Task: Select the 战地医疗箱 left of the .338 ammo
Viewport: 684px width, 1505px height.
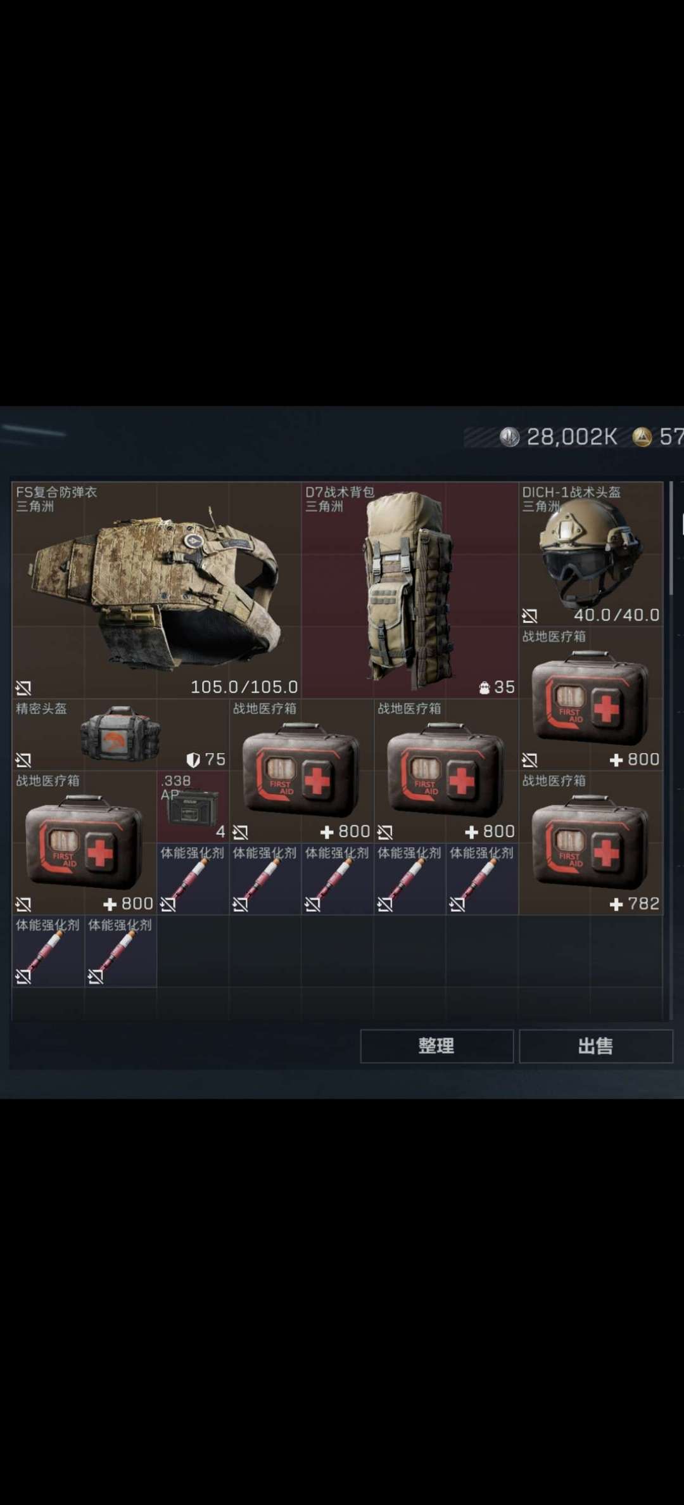Action: (x=84, y=843)
